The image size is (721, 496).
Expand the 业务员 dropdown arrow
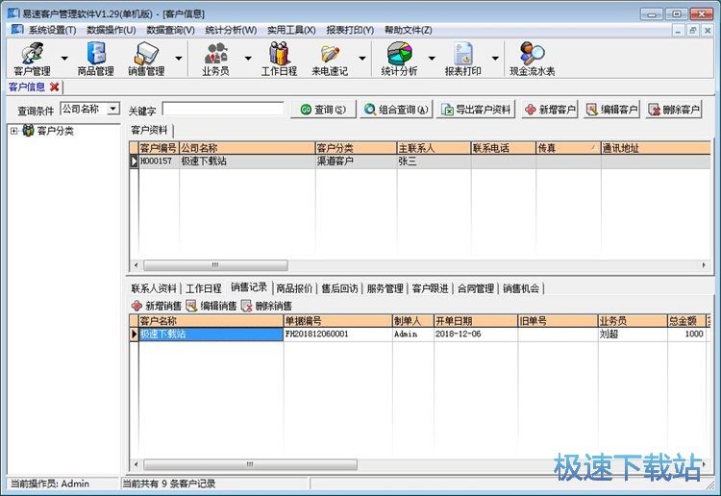coord(248,59)
